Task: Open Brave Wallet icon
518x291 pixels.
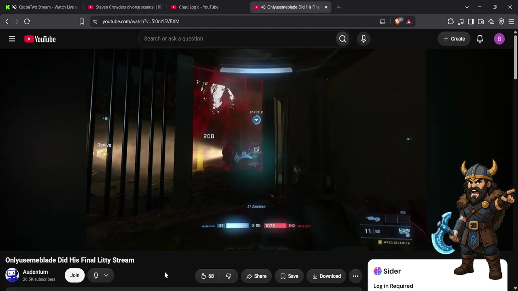Action: [481, 21]
